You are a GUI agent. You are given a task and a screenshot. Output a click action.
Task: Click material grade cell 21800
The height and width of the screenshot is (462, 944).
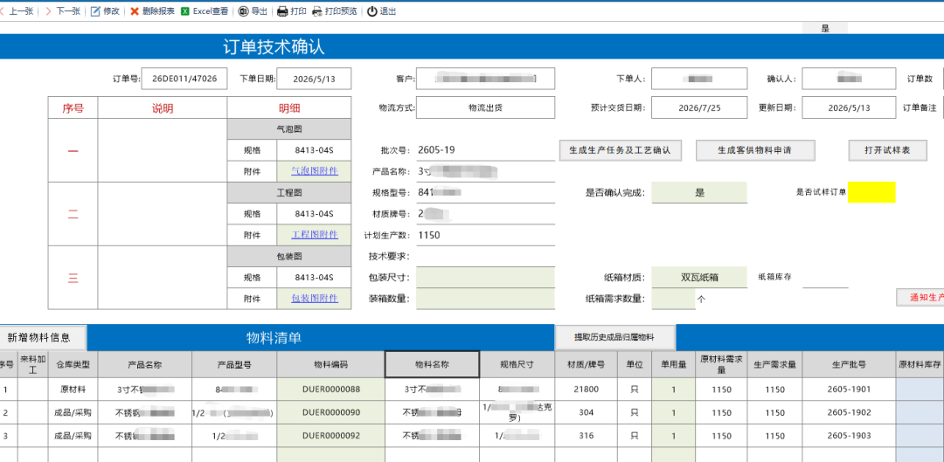point(587,390)
